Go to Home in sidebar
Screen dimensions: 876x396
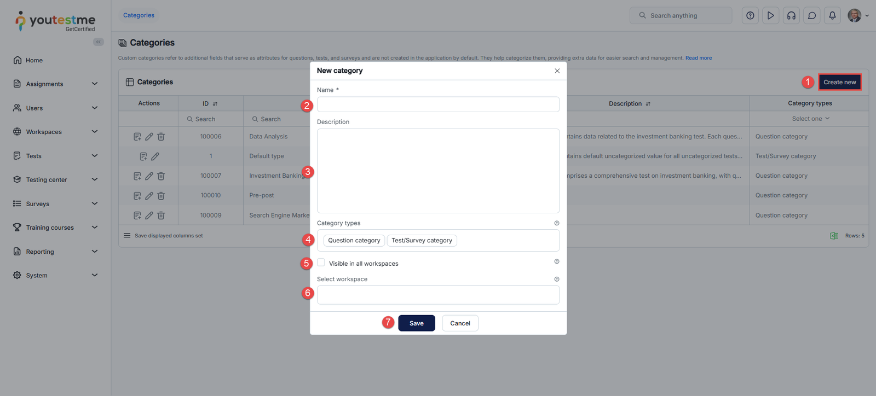point(34,60)
